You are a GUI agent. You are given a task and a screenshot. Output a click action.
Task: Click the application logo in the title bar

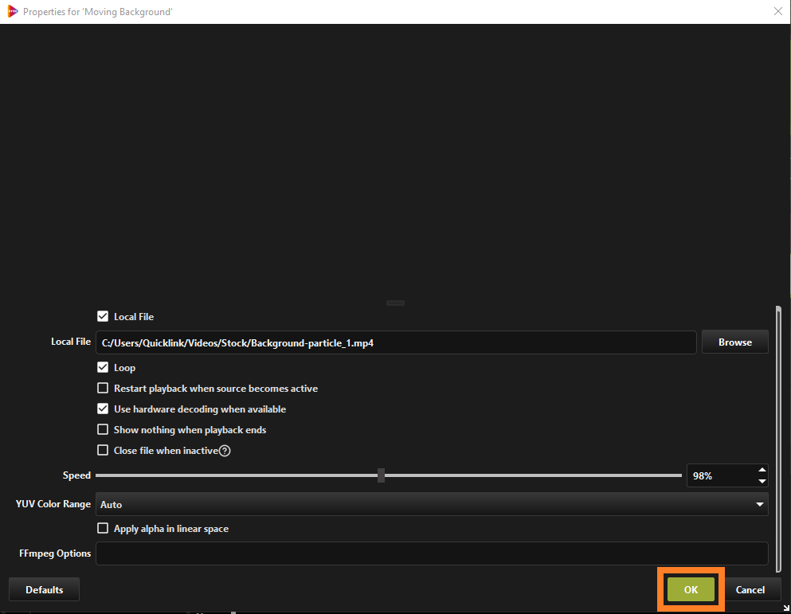pyautogui.click(x=13, y=11)
